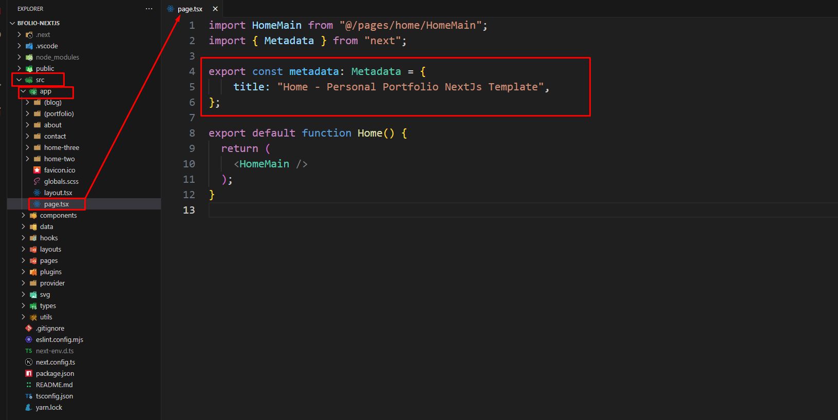The width and height of the screenshot is (838, 420).
Task: Click the eslint.config.mjs ESLint icon
Action: [29, 339]
